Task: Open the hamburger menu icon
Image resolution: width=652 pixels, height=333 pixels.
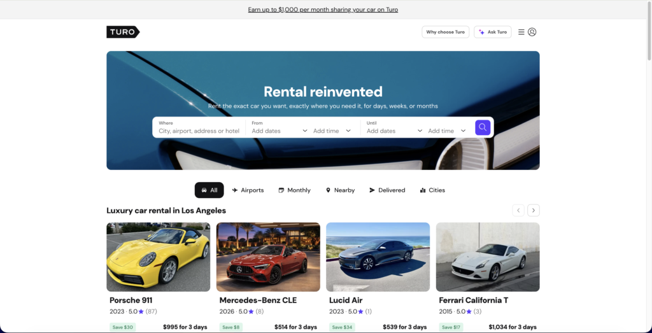Action: tap(521, 32)
